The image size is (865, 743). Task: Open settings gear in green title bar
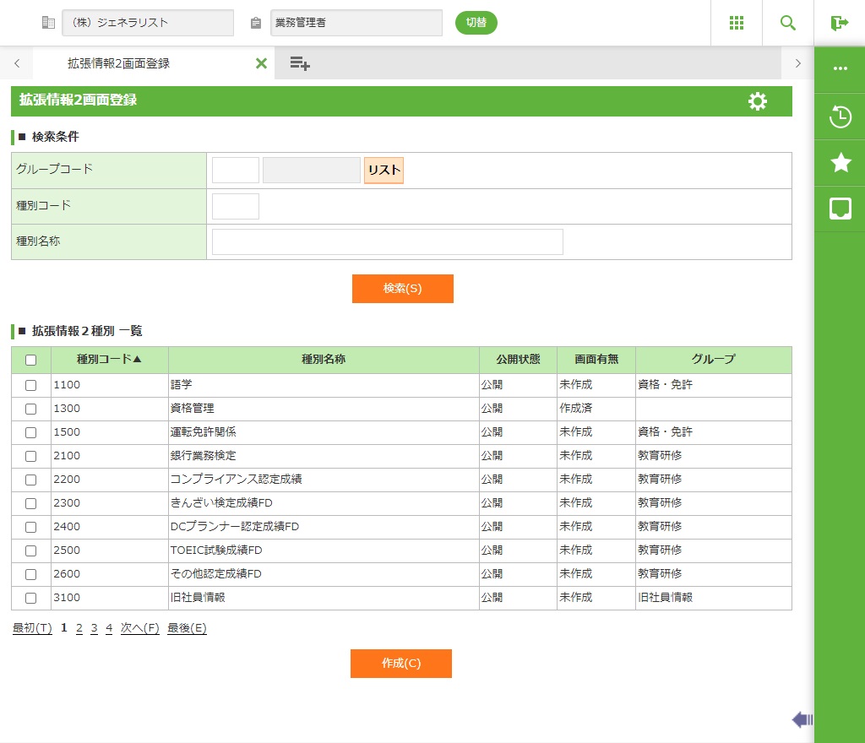click(758, 101)
